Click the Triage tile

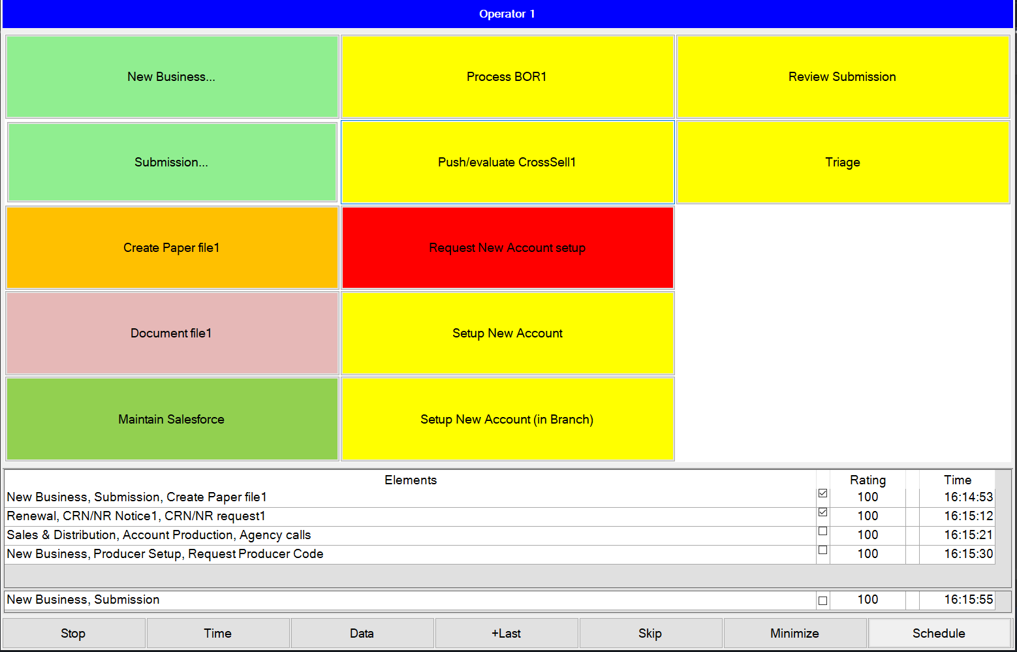point(842,162)
